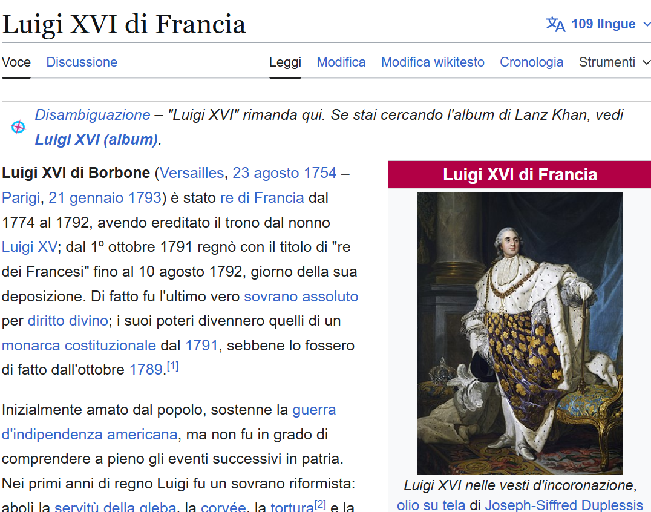Open the 23 agosto link
Image resolution: width=651 pixels, height=512 pixels.
(266, 172)
